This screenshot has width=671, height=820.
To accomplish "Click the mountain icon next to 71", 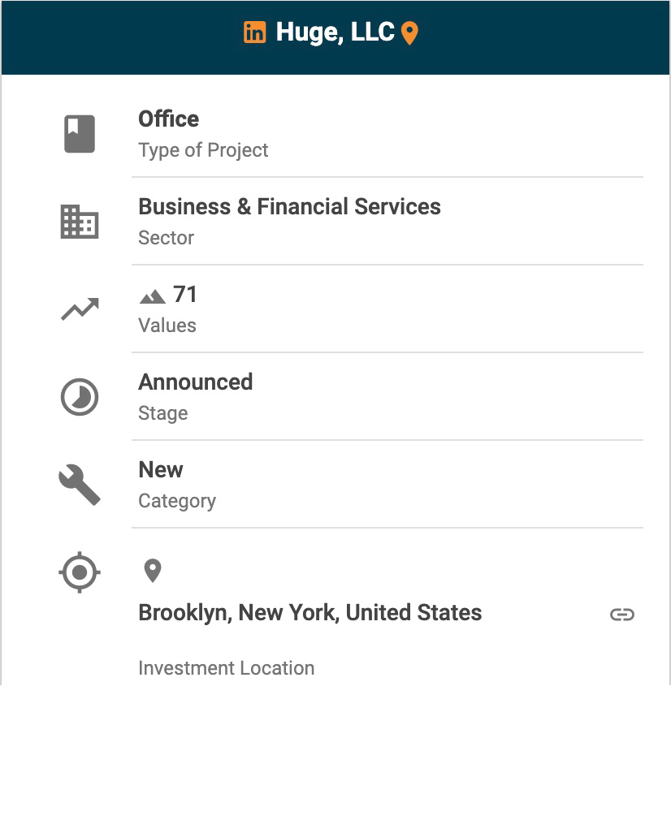I will point(152,296).
